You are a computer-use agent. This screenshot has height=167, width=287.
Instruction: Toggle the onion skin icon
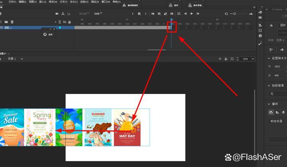[153, 14]
